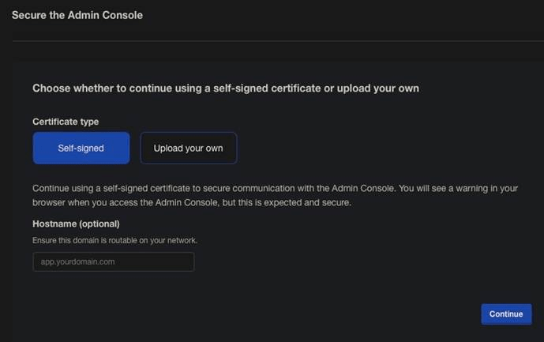Viewport: 544px width, 342px height.
Task: Click the Secure the Admin Console title
Action: [x=77, y=15]
